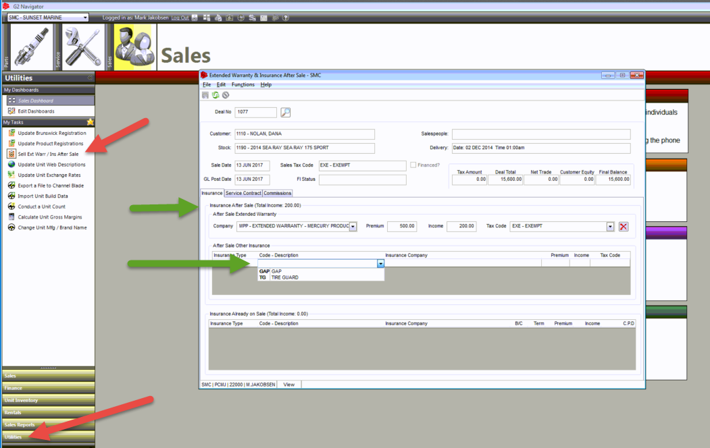Click the Sale Date field

coord(252,165)
